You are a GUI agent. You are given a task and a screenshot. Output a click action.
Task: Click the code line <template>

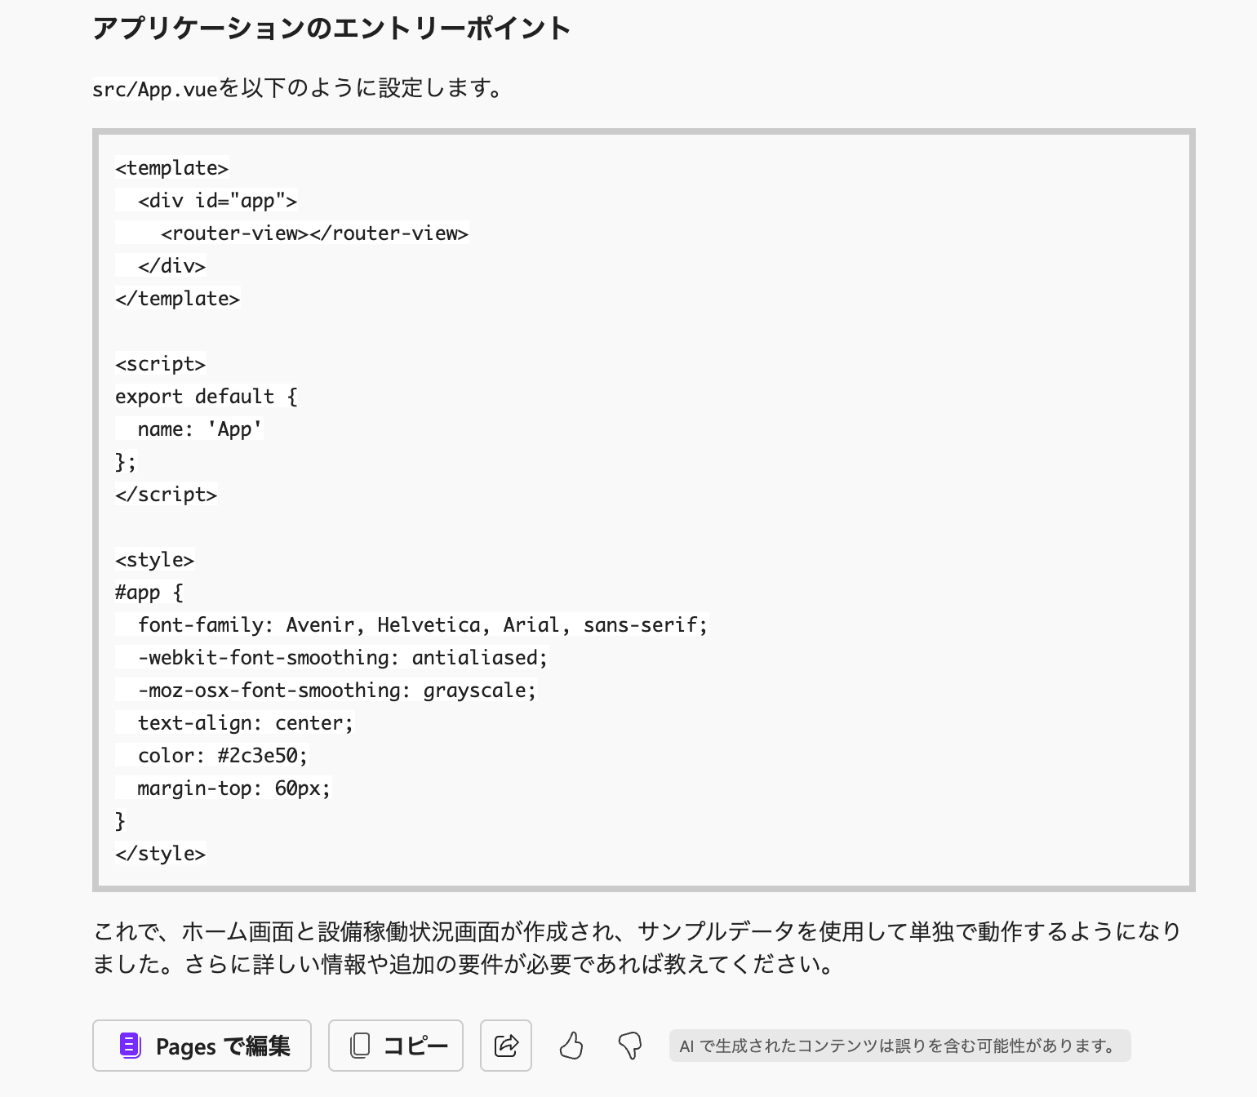click(x=172, y=168)
